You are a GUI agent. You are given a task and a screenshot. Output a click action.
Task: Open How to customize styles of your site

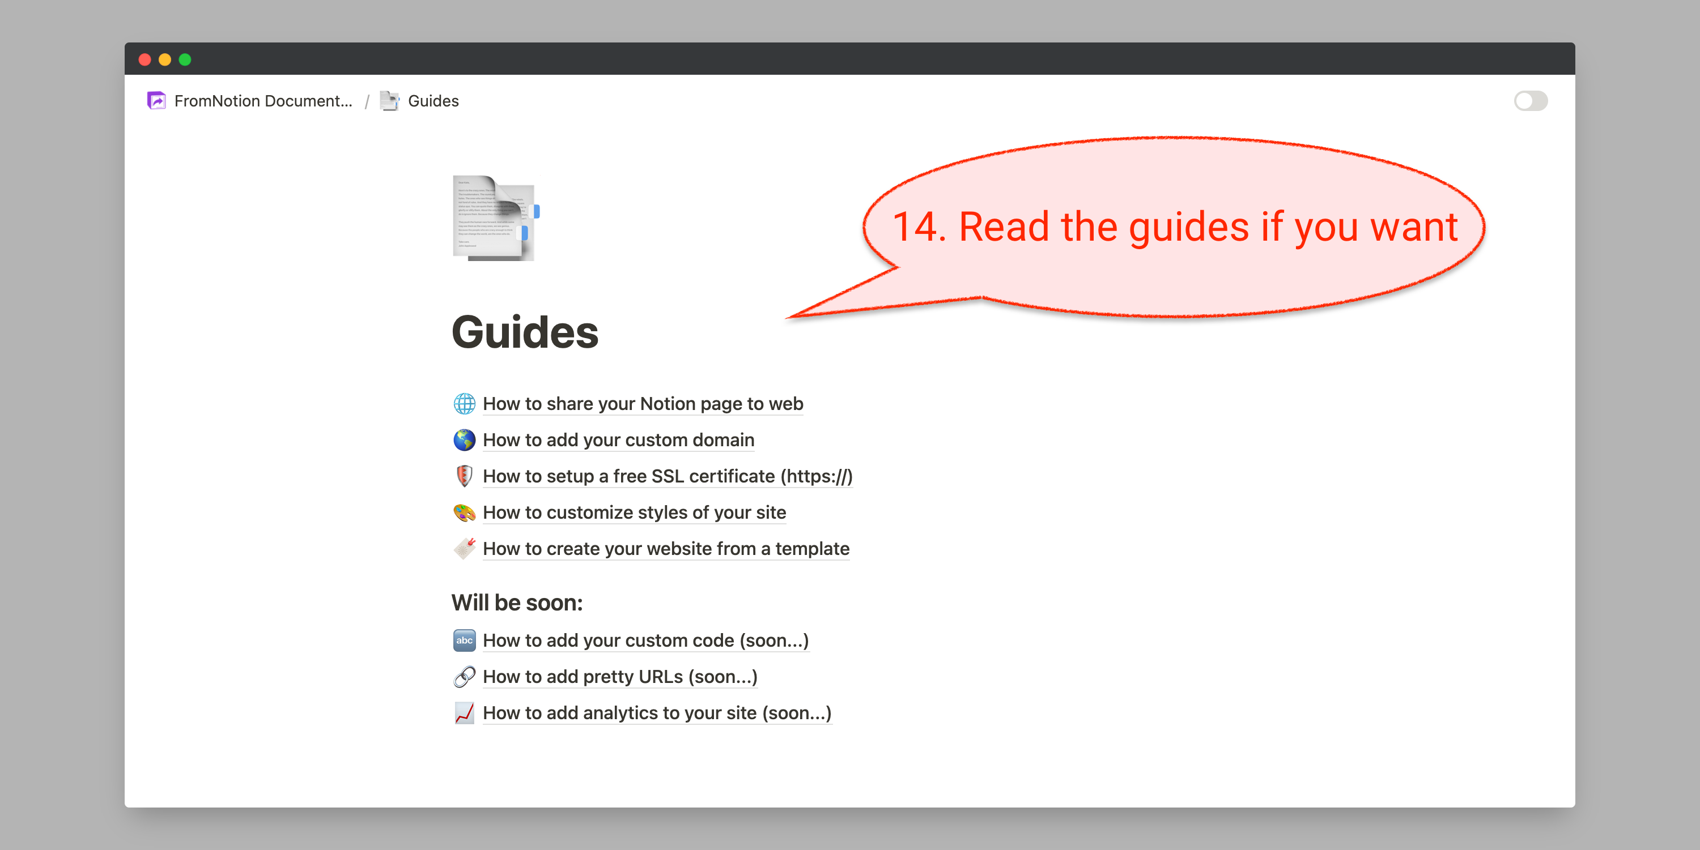tap(634, 512)
